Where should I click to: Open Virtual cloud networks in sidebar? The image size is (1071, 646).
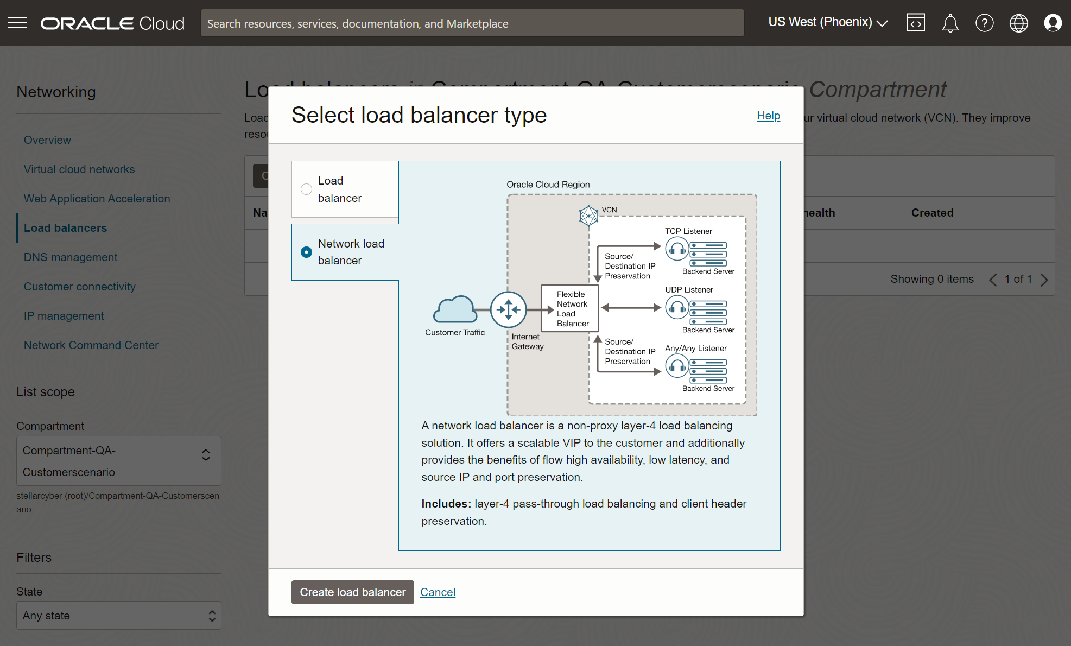point(79,169)
